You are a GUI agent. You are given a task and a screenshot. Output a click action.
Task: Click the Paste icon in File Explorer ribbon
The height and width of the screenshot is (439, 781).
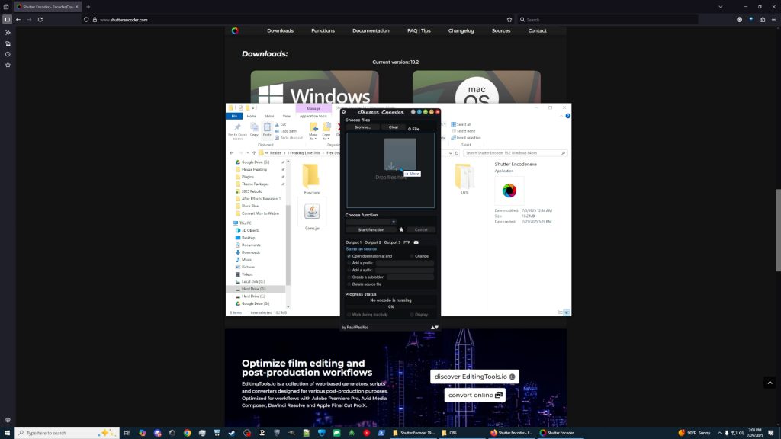(x=267, y=130)
